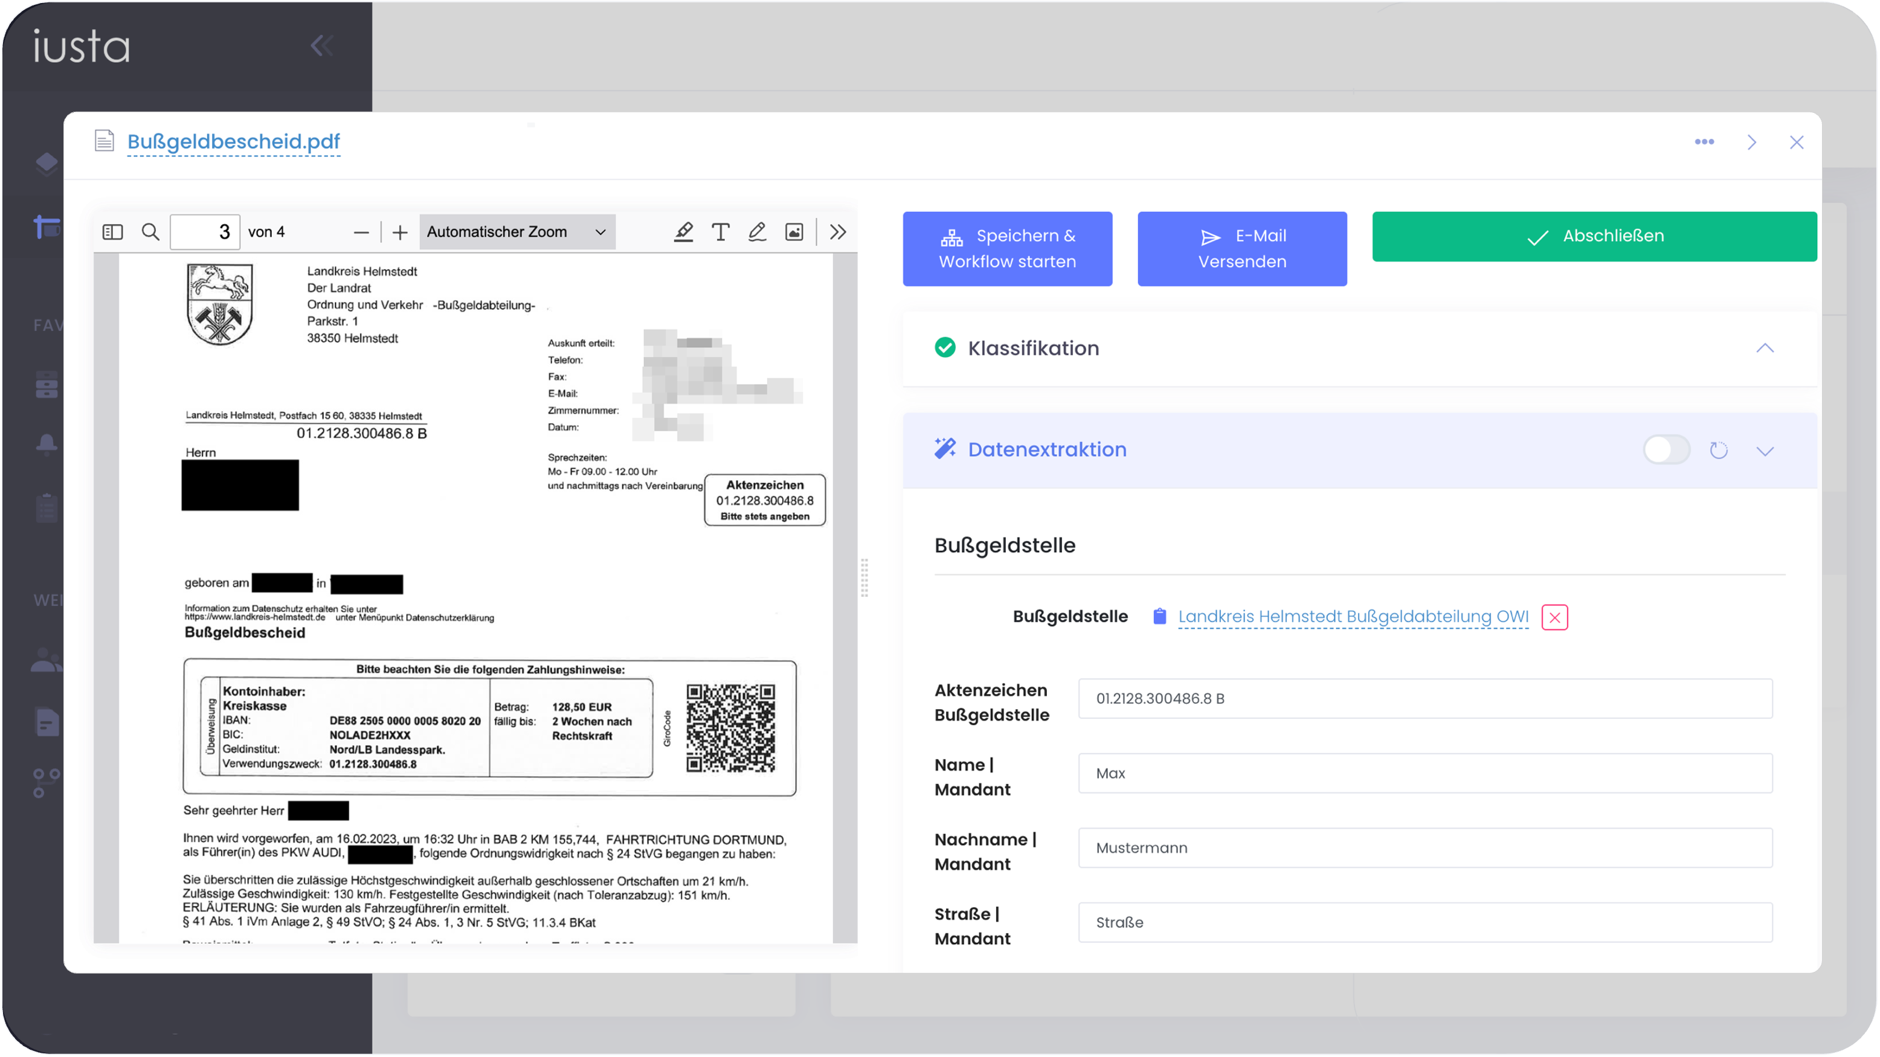Screen dimensions: 1880x1057
Task: Select the highlight annotation tool
Action: 683,231
